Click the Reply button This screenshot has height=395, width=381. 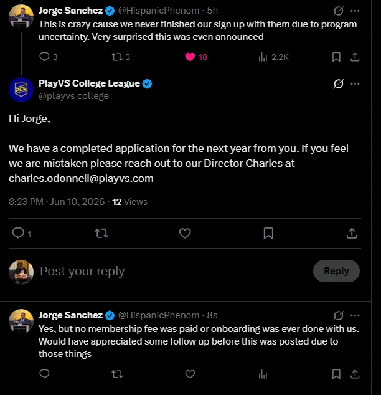(336, 271)
